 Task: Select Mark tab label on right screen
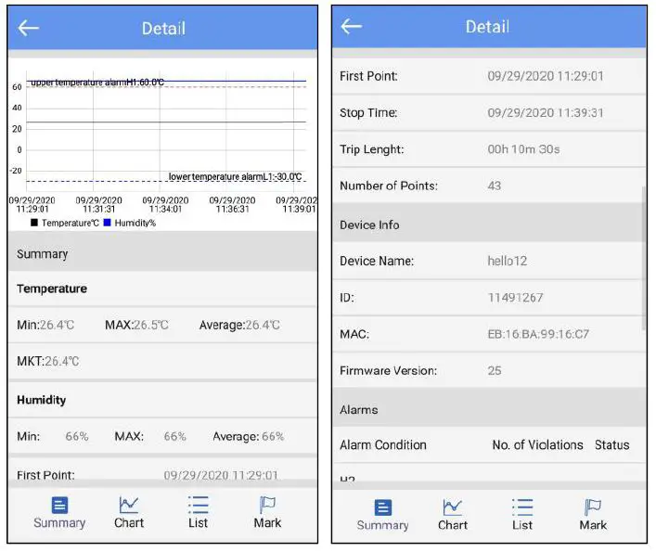[593, 525]
